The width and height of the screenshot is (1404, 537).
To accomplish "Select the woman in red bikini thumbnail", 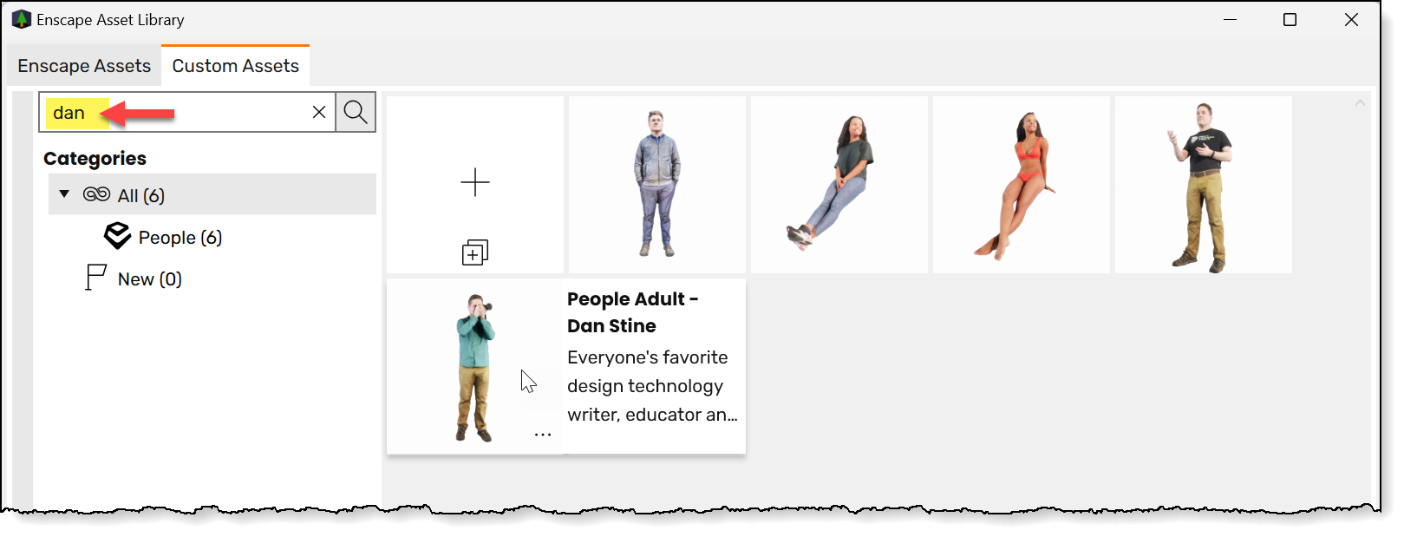I will coord(1021,184).
